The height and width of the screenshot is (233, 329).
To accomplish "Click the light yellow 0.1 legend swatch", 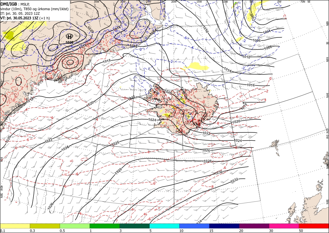I will pos(15,226).
